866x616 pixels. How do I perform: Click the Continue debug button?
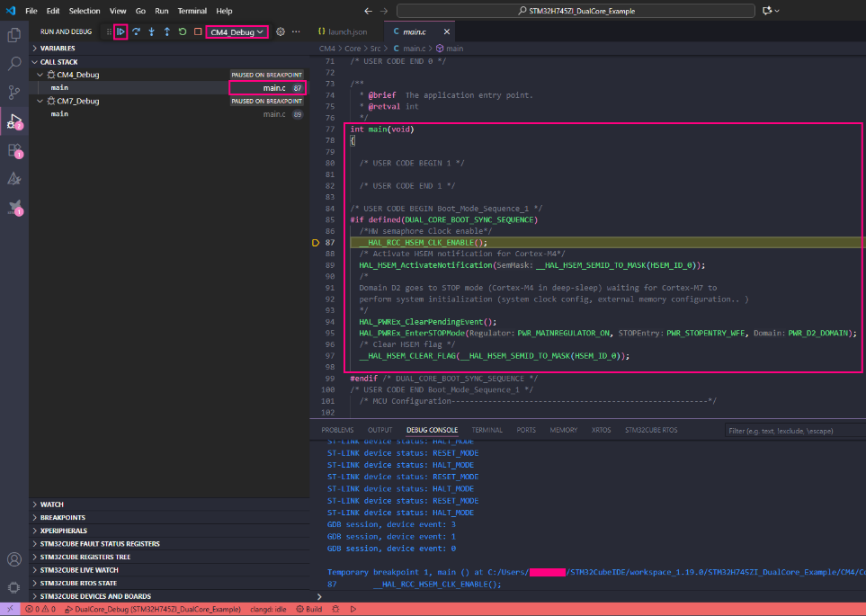pyautogui.click(x=121, y=31)
